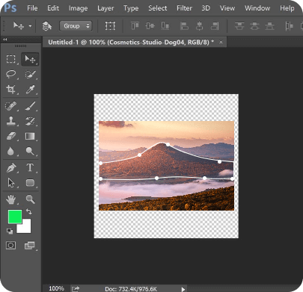Viewport: 303px width, 292px height.
Task: Select the Lasso tool
Action: point(10,74)
